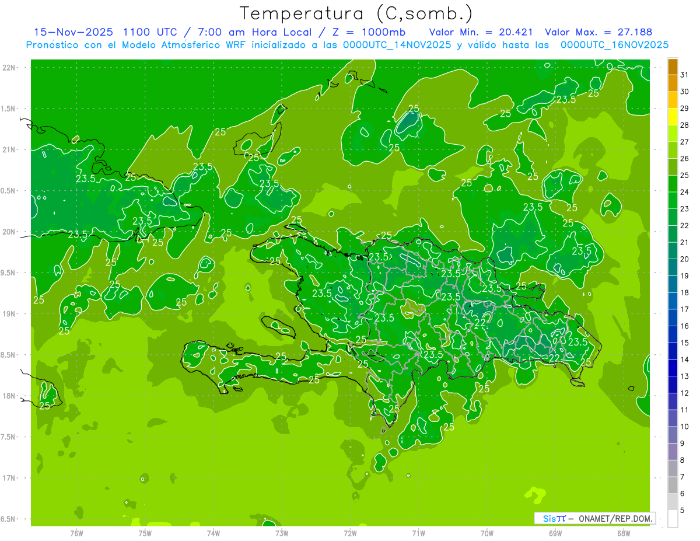Click the 18N latitude axis label

click(x=9, y=396)
